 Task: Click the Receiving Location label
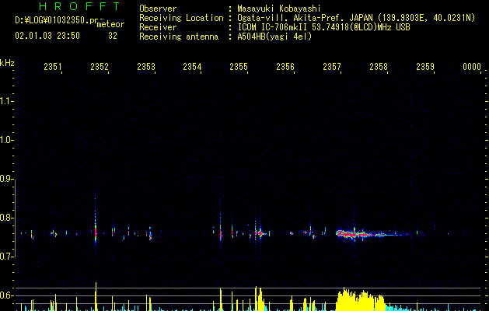click(x=181, y=18)
